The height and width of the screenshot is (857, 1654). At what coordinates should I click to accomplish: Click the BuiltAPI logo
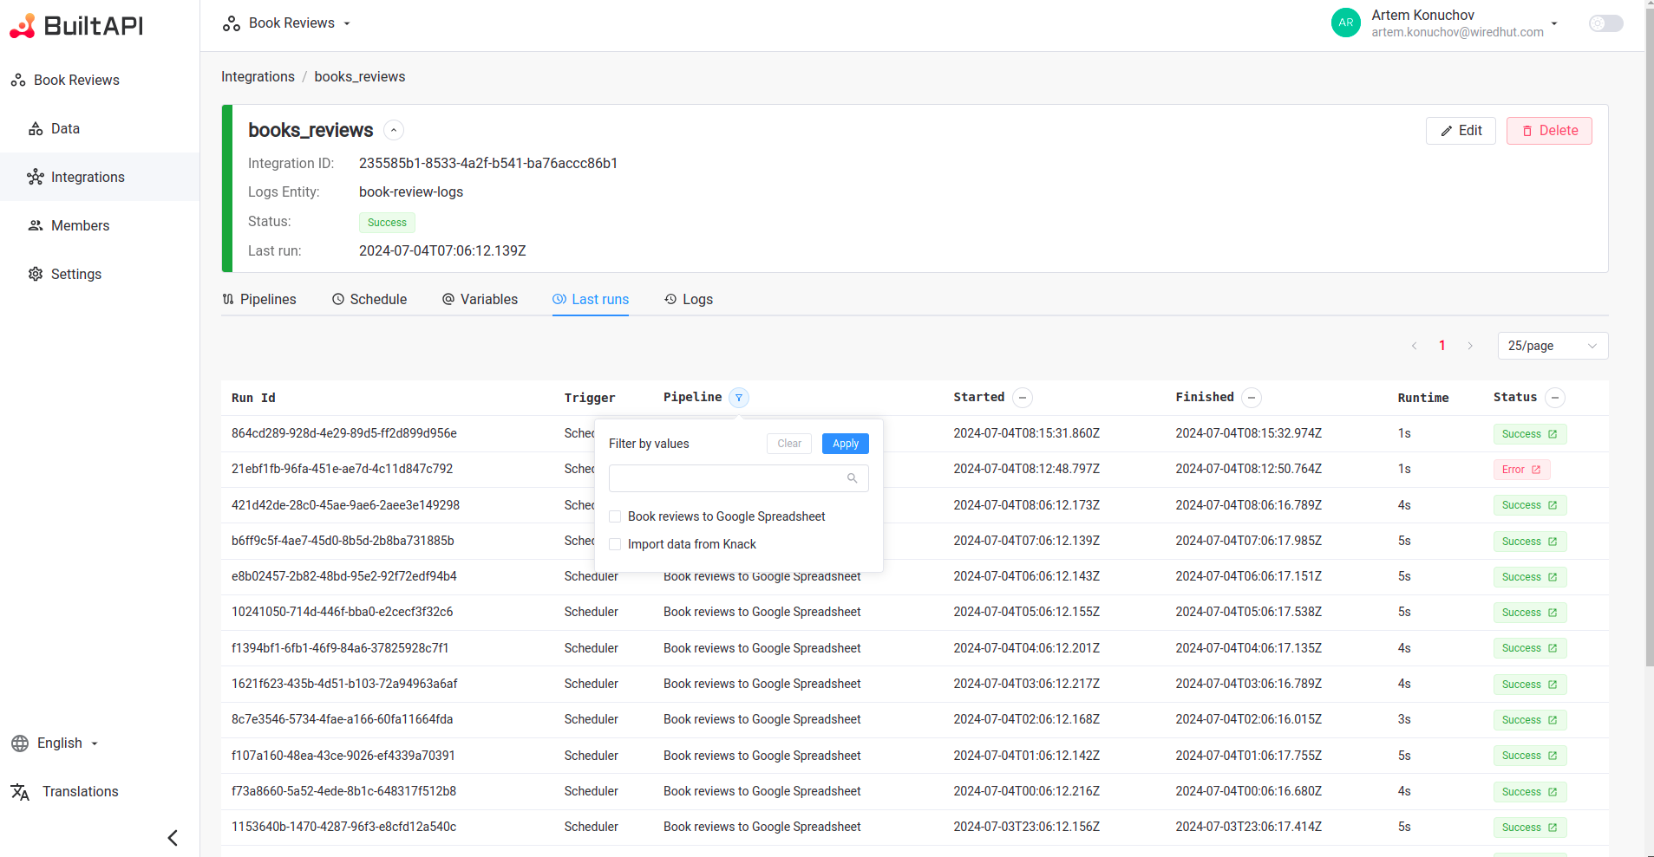point(76,26)
